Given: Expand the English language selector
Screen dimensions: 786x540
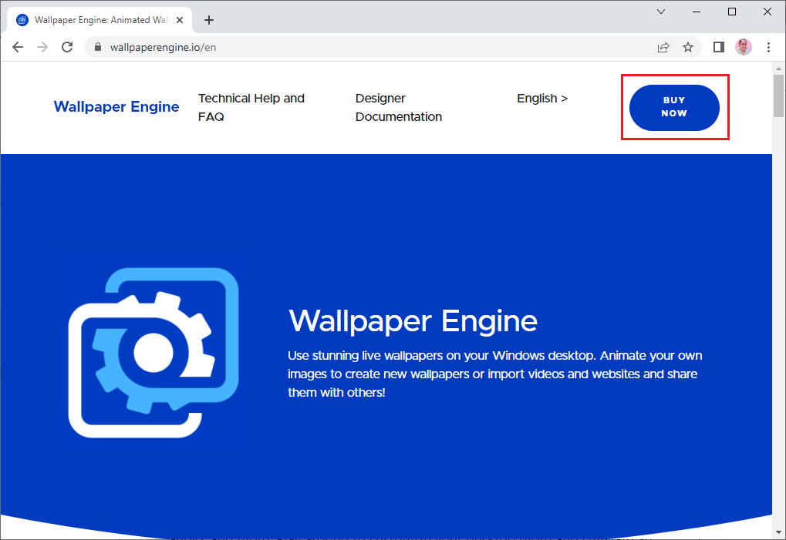Looking at the screenshot, I should point(542,98).
